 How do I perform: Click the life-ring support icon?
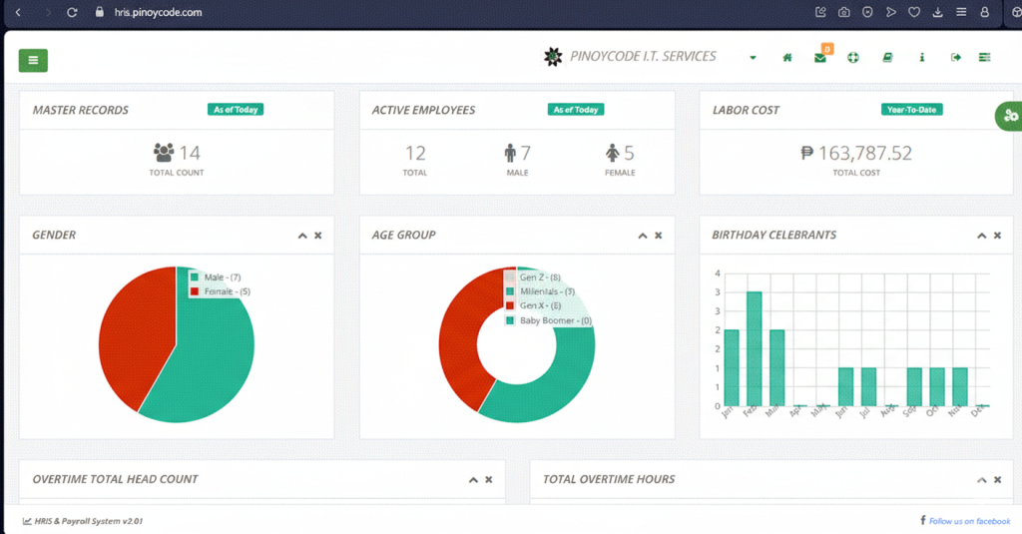click(x=853, y=58)
